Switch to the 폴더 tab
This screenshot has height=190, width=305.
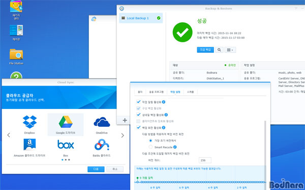[140, 92]
